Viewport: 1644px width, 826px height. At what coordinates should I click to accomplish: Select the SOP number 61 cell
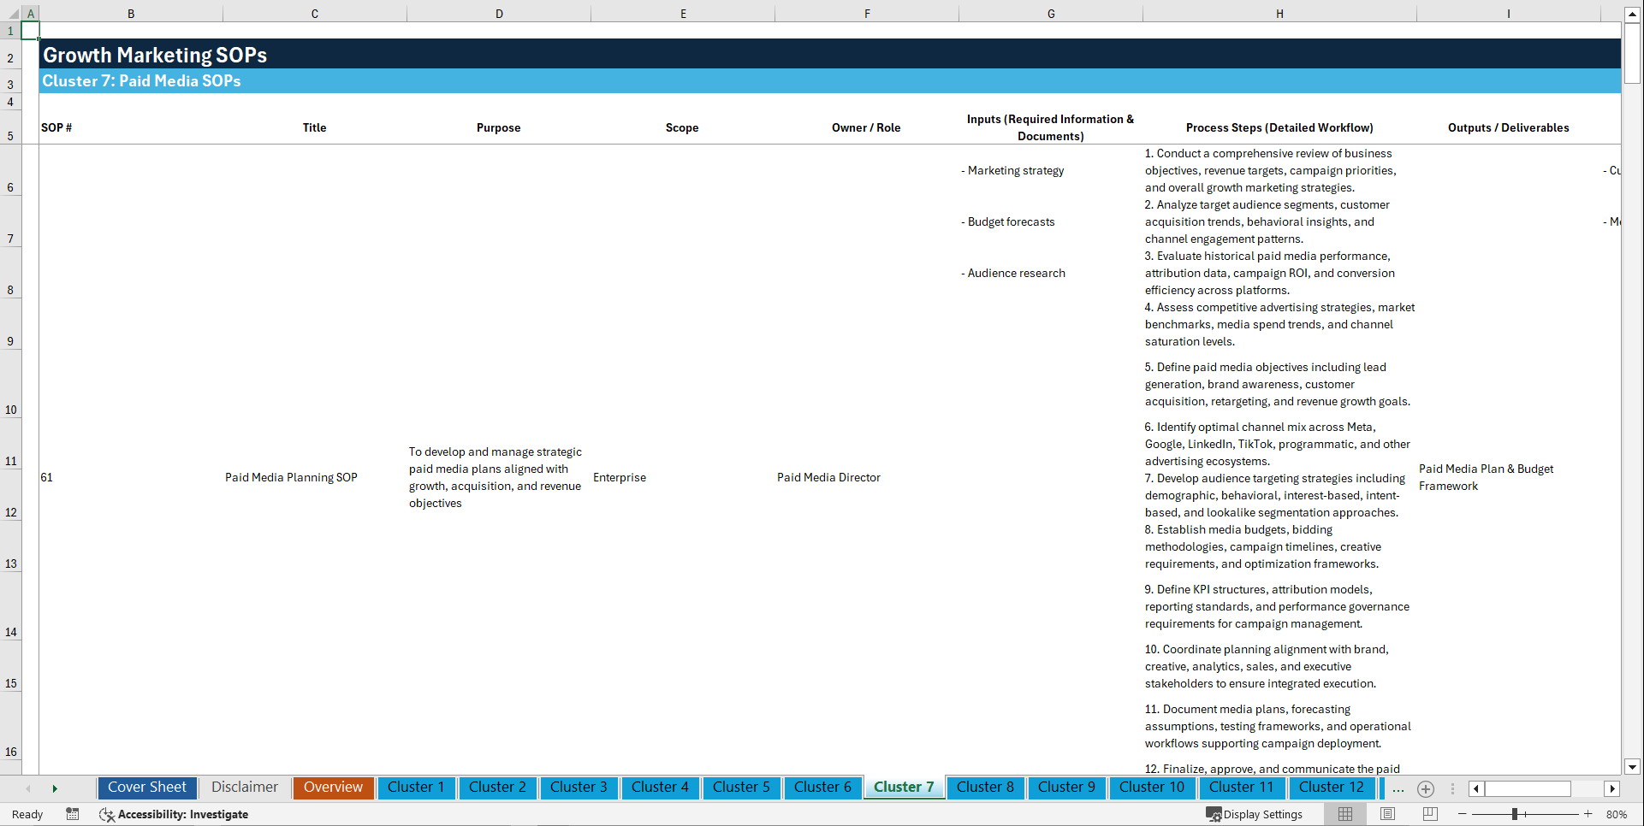pyautogui.click(x=46, y=477)
